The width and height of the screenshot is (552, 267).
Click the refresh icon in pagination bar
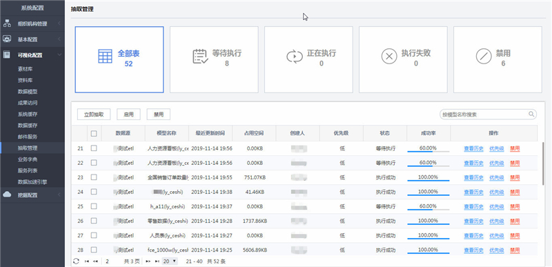pos(76,261)
